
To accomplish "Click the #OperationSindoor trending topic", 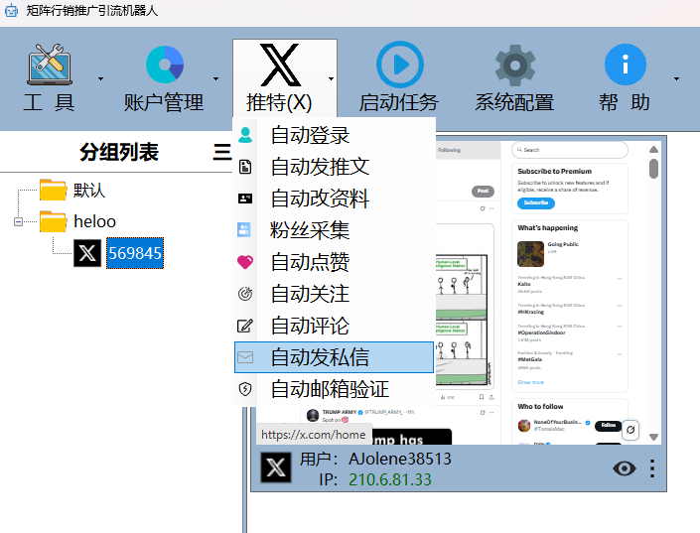I will [541, 333].
